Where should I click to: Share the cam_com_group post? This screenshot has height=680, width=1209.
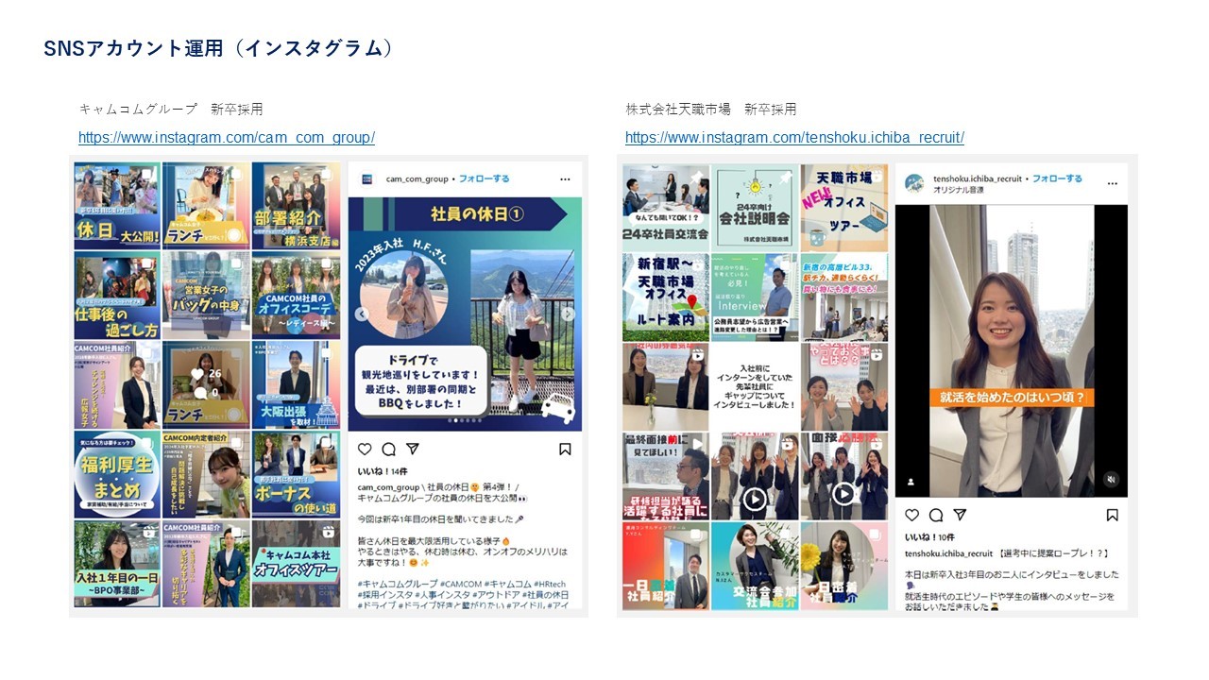click(412, 450)
